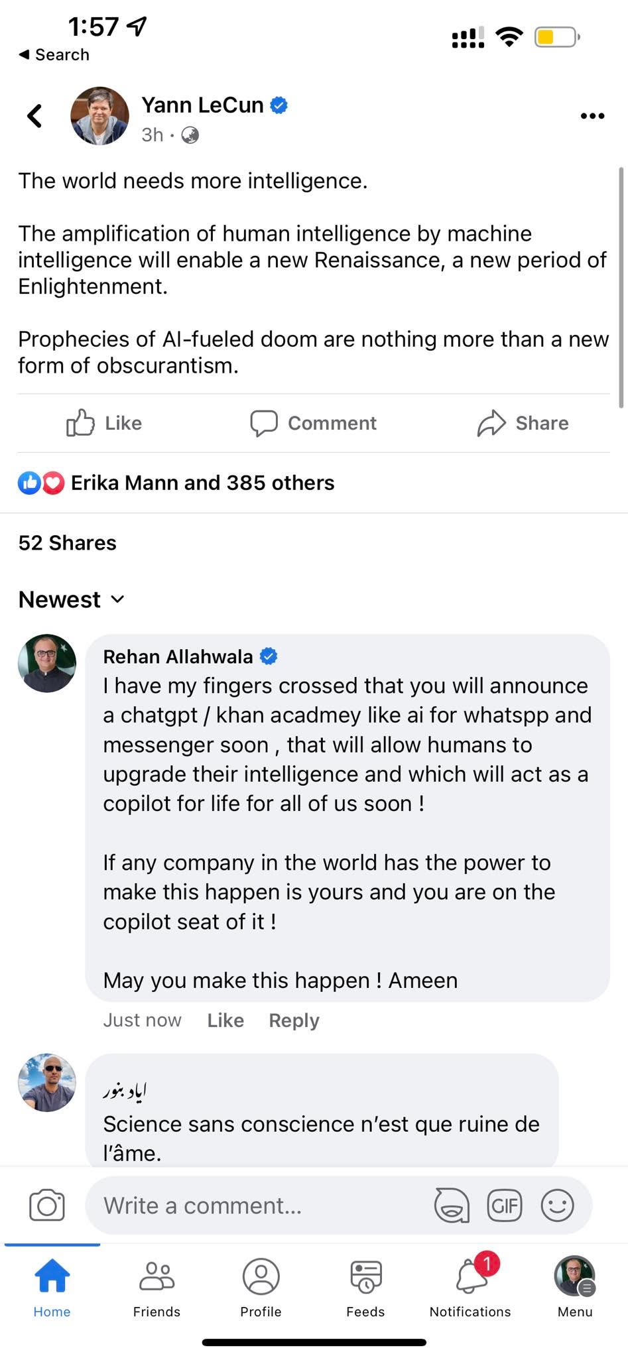Click the globe public privacy icon
This screenshot has height=1358, width=628.
[190, 135]
